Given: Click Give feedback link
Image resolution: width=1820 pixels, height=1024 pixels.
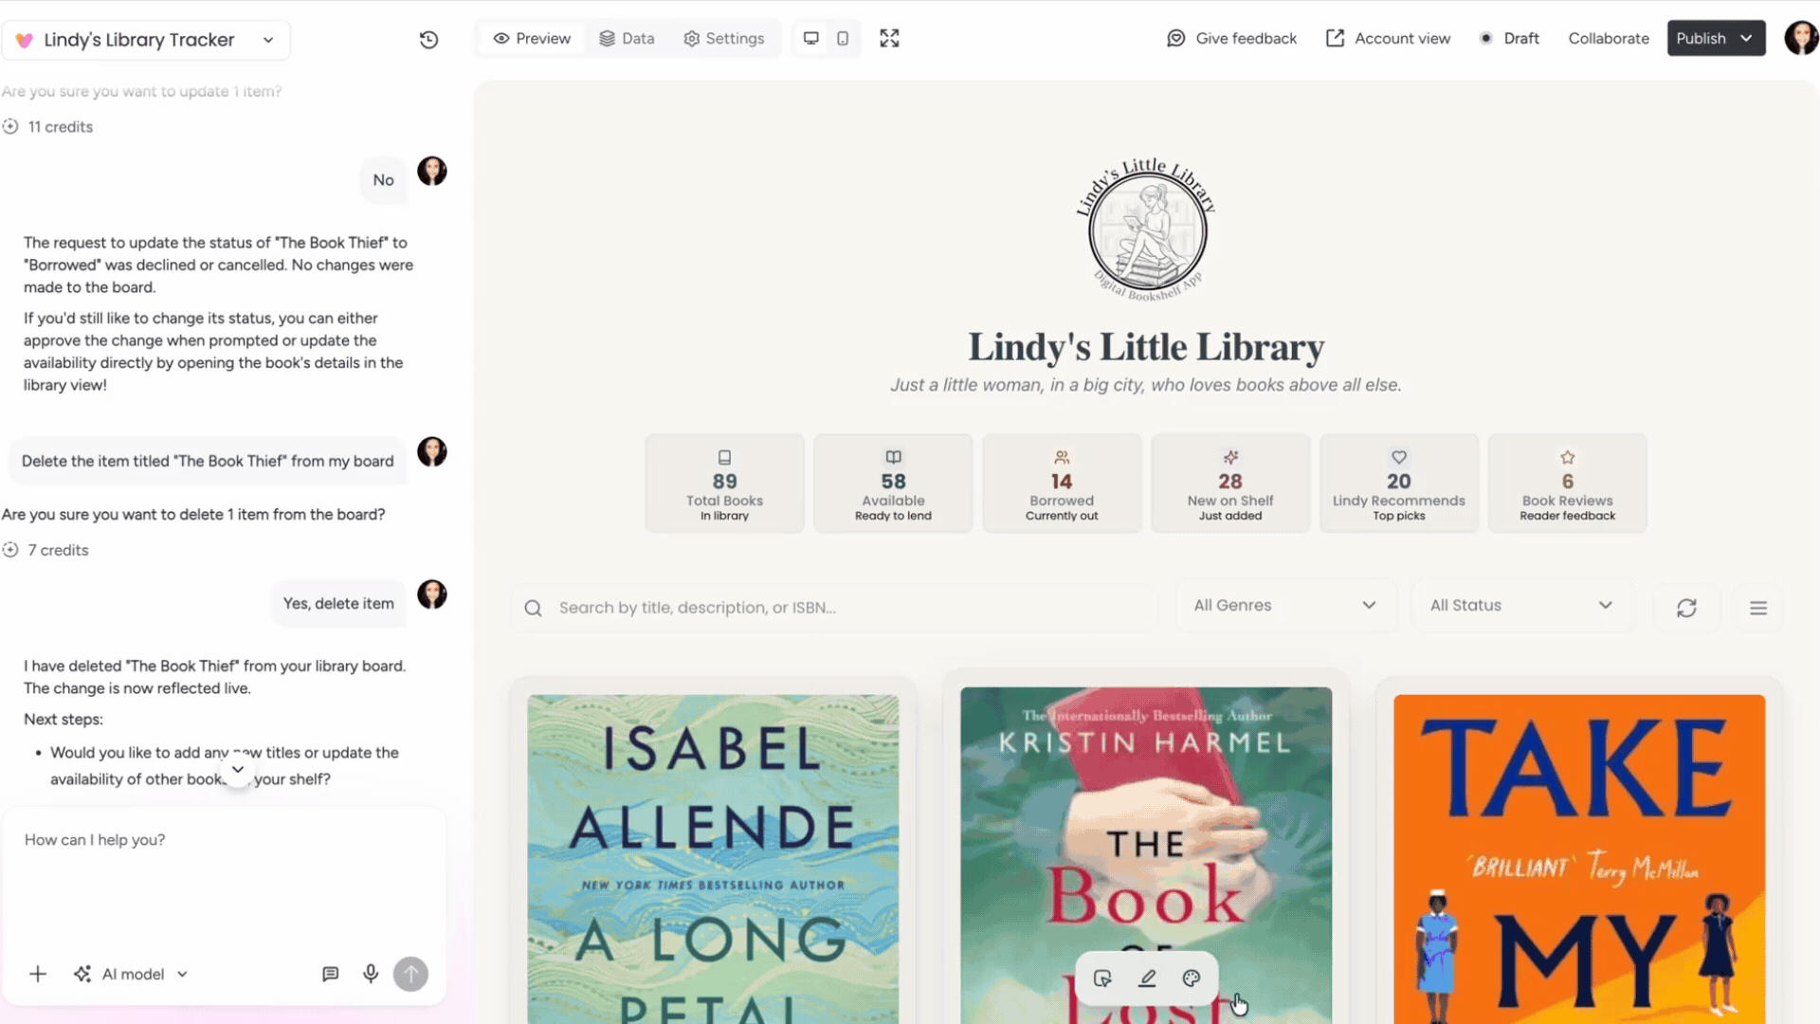Looking at the screenshot, I should coord(1231,39).
